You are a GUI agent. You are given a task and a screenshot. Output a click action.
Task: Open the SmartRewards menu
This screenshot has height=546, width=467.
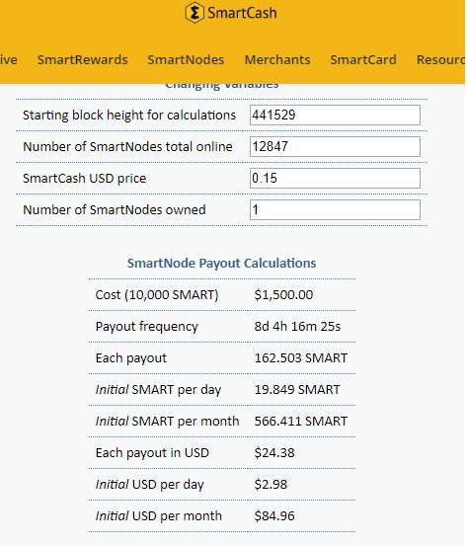point(83,60)
